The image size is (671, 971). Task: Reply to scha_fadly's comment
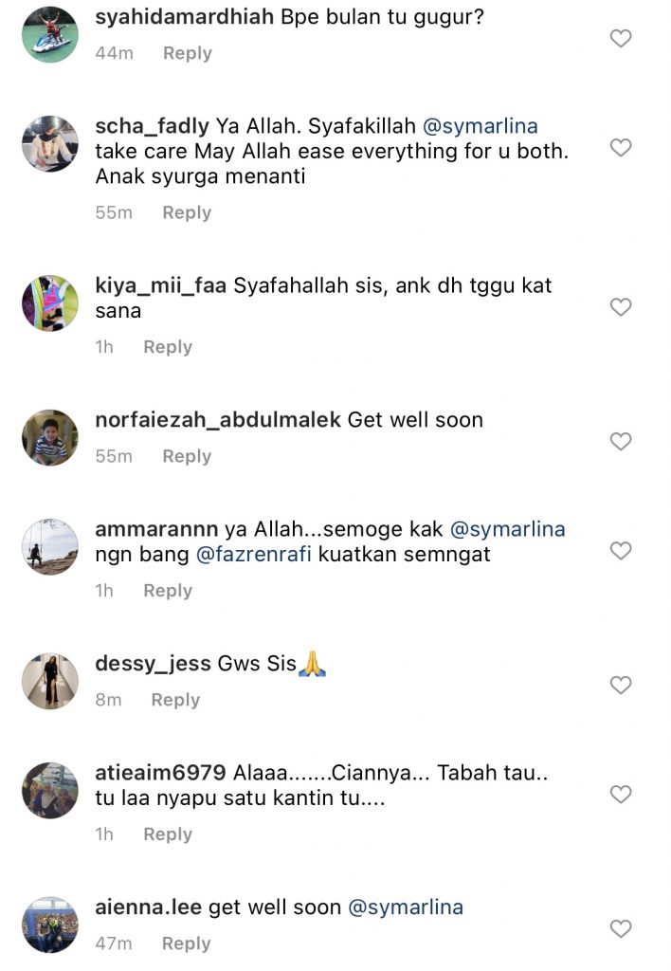click(187, 212)
